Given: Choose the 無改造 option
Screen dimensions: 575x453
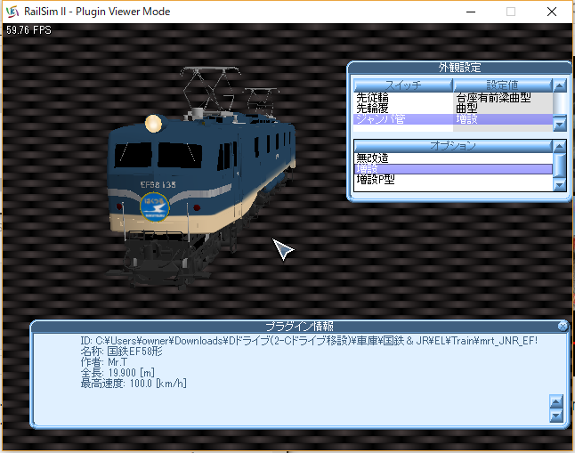Looking at the screenshot, I should (x=453, y=158).
